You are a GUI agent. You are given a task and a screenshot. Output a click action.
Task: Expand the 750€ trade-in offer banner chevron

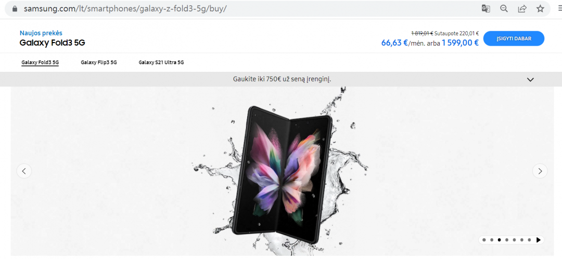pyautogui.click(x=530, y=79)
